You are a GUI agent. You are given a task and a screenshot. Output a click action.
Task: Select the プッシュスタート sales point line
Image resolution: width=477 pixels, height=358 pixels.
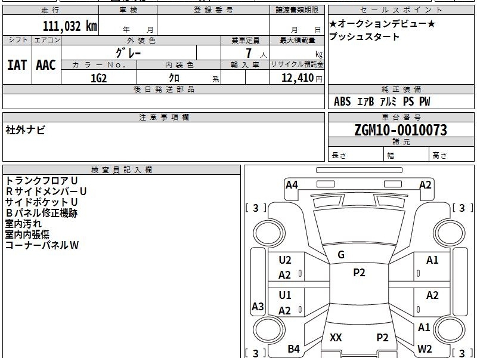[364, 36]
